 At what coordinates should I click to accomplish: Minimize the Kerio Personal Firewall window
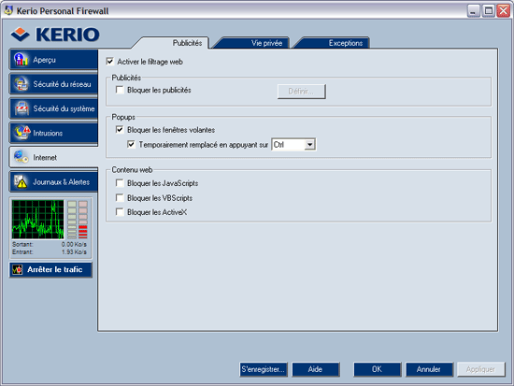(473, 11)
